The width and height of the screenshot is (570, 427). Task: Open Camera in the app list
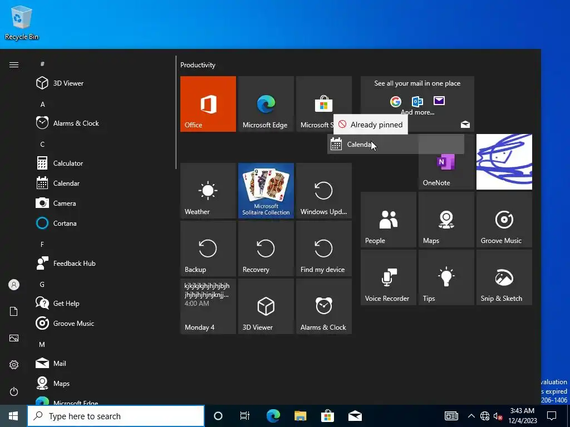click(102, 203)
